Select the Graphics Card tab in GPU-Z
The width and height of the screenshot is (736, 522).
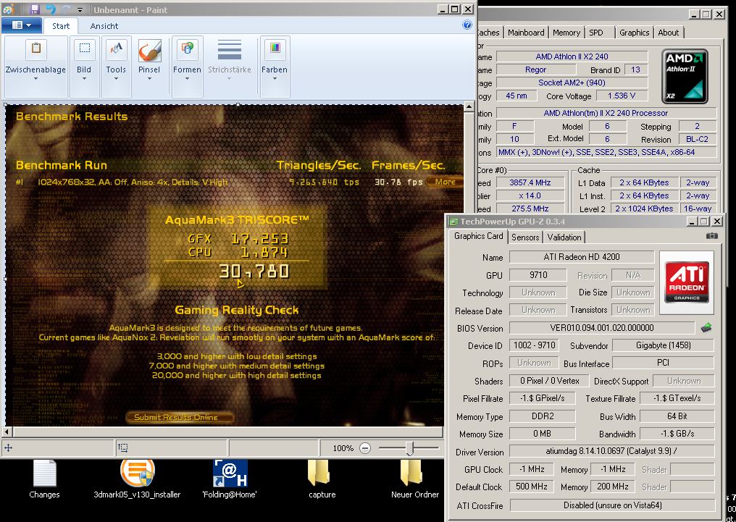click(x=478, y=236)
